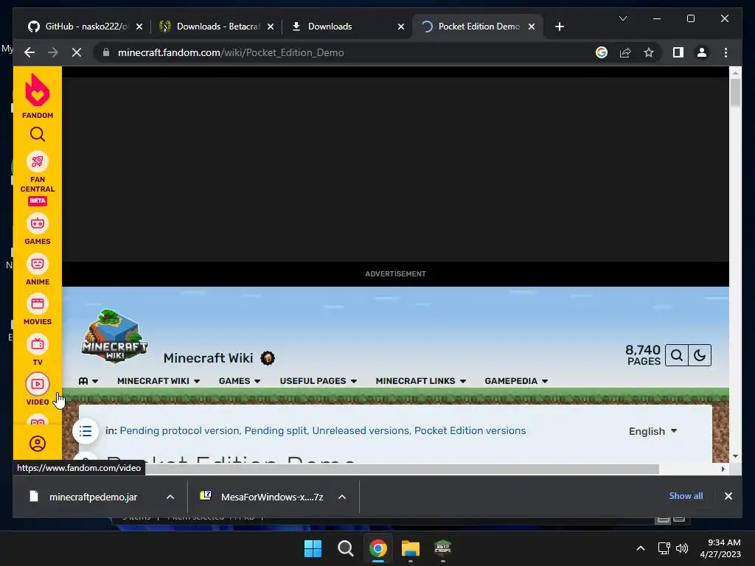Switch to GitHub nasko222 tab

coord(78,27)
